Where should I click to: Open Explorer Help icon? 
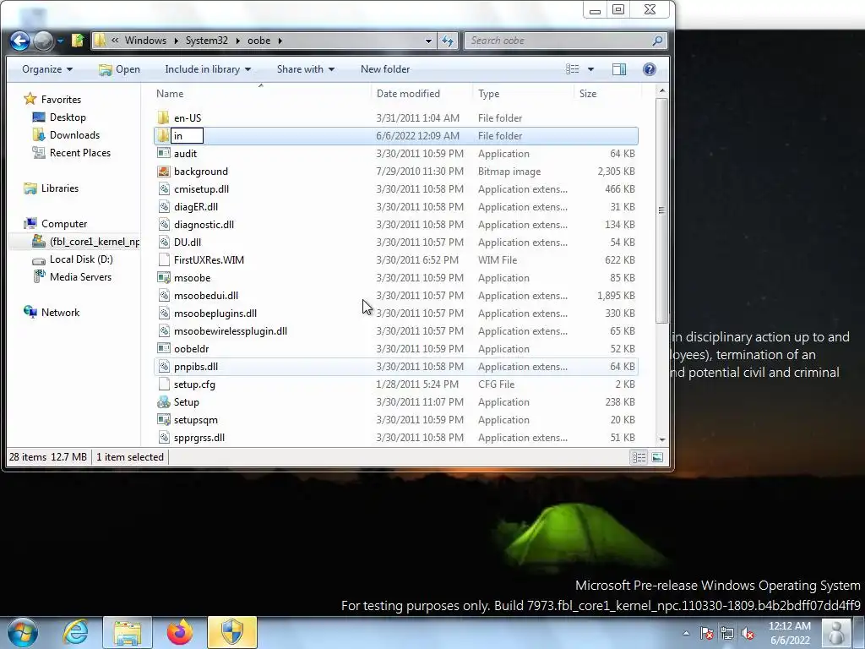650,69
